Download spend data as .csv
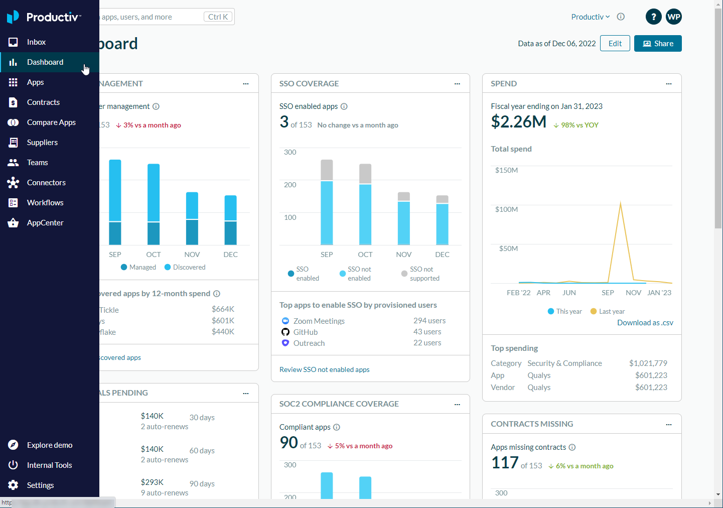The width and height of the screenshot is (723, 508). coord(645,322)
